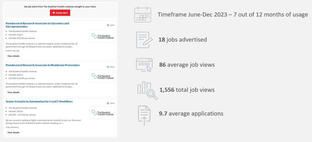Save the CryoET Workflows Senior Scientist job

(111, 103)
